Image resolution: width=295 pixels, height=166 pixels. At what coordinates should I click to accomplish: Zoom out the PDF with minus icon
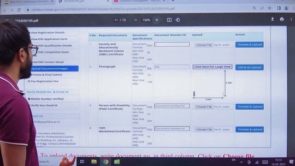click(136, 20)
